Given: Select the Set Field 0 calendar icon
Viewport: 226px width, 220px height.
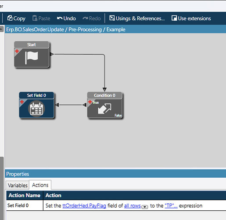Looking at the screenshot, I should click(x=36, y=109).
